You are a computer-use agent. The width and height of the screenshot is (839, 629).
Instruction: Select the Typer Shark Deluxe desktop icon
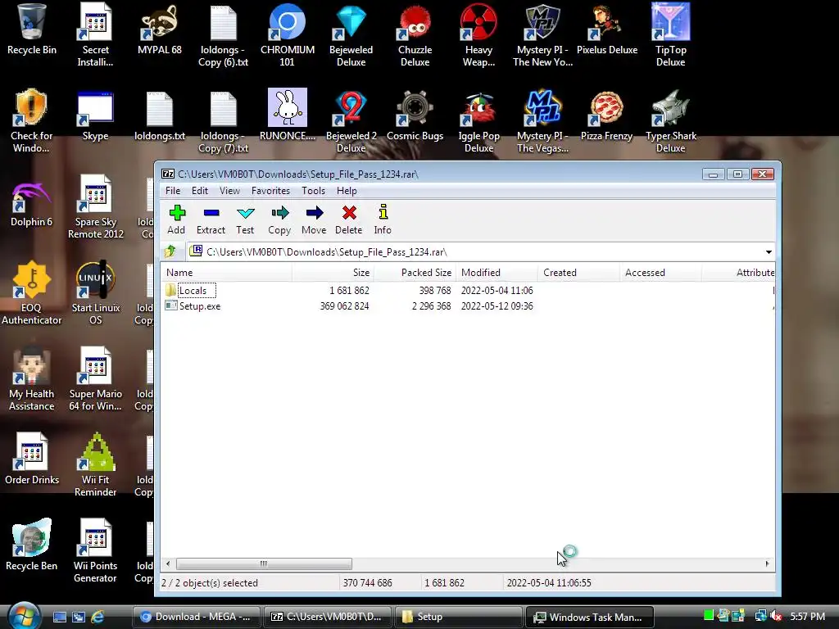coord(670,122)
